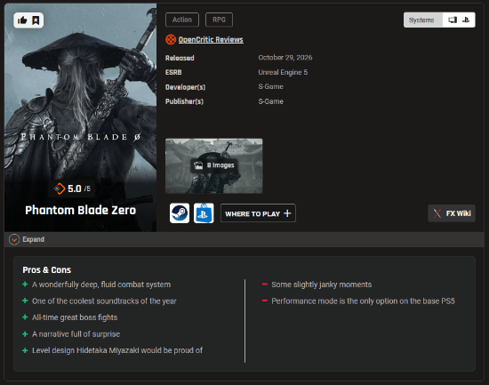489x385 pixels.
Task: Open the FX Wiki button
Action: click(452, 213)
